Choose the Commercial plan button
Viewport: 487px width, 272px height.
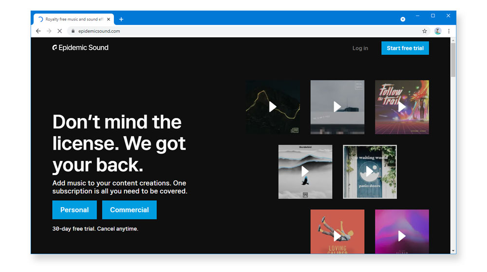[129, 210]
